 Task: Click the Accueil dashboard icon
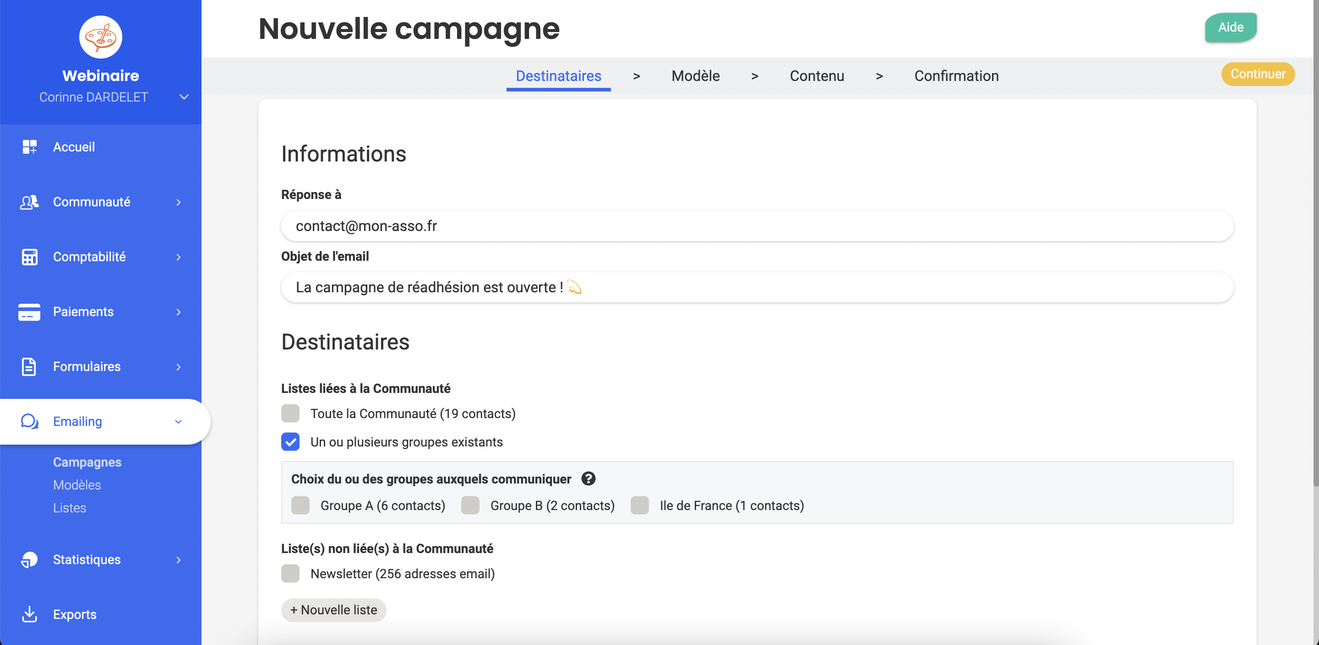29,147
